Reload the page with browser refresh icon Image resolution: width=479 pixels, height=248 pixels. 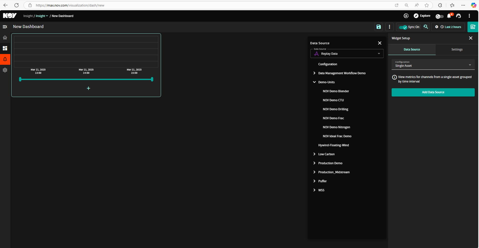(x=17, y=5)
